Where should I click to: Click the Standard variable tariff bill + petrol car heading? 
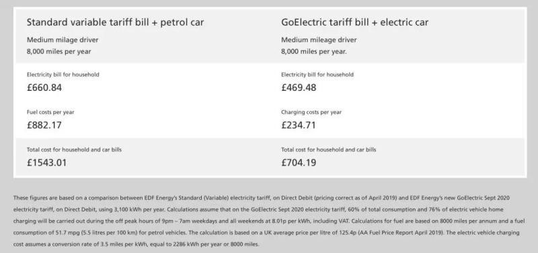point(115,22)
